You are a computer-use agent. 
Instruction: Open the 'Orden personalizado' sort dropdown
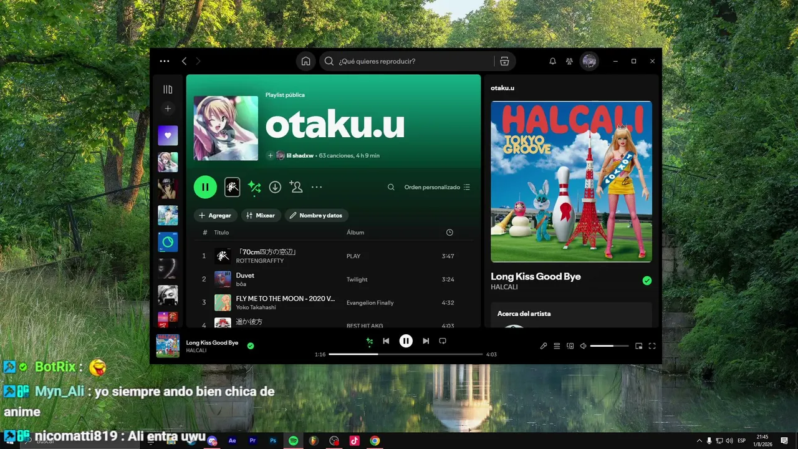click(437, 187)
